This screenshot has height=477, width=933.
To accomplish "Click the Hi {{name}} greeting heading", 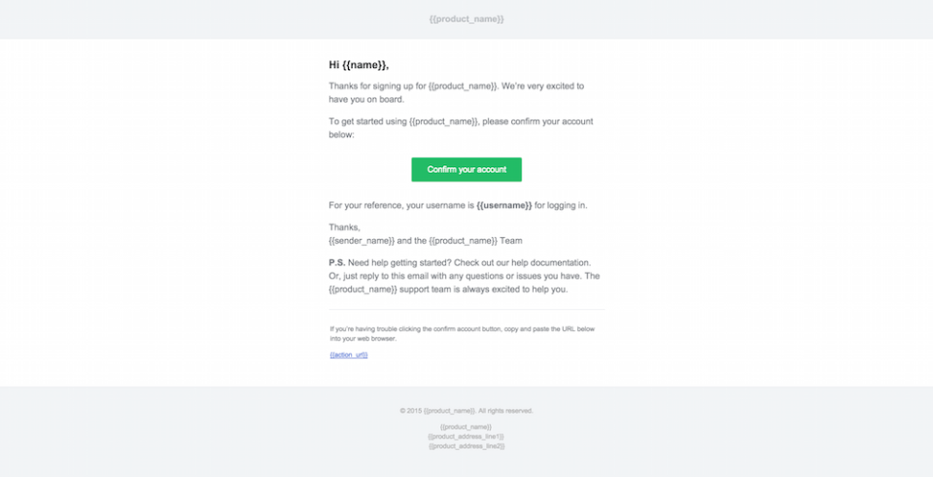I will [x=359, y=65].
